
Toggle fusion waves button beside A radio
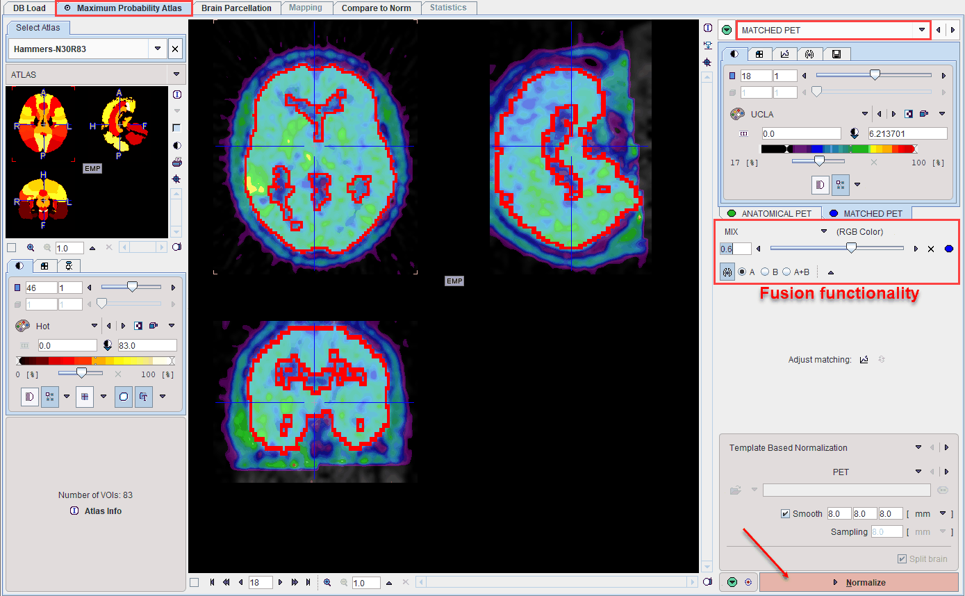(727, 272)
